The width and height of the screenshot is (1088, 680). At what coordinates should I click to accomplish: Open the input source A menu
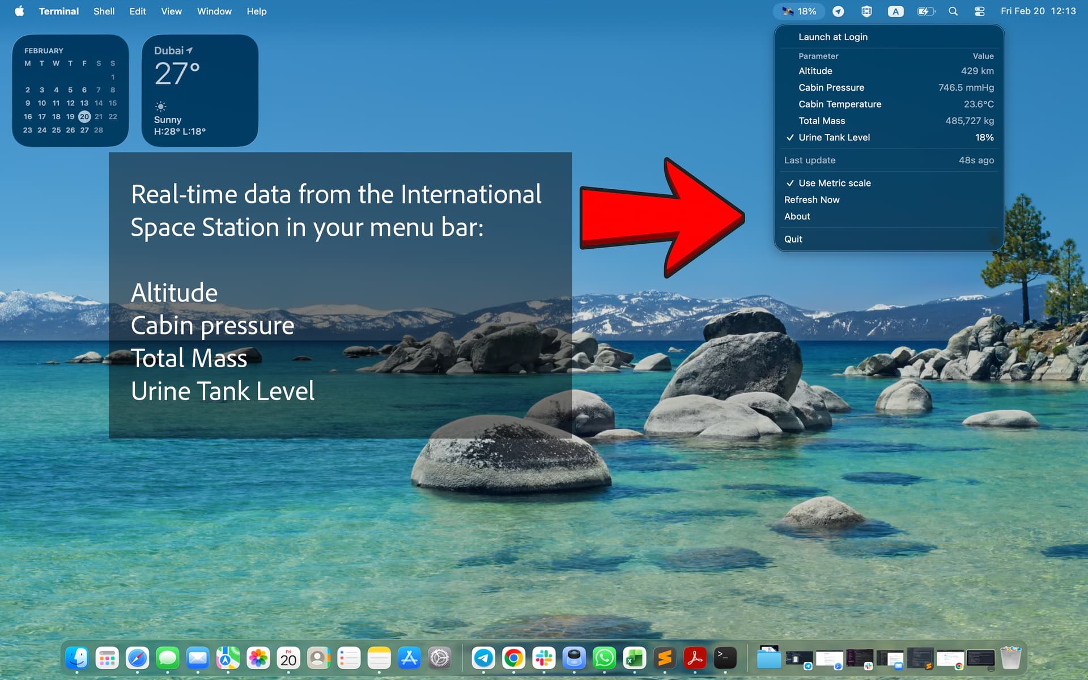coord(895,11)
